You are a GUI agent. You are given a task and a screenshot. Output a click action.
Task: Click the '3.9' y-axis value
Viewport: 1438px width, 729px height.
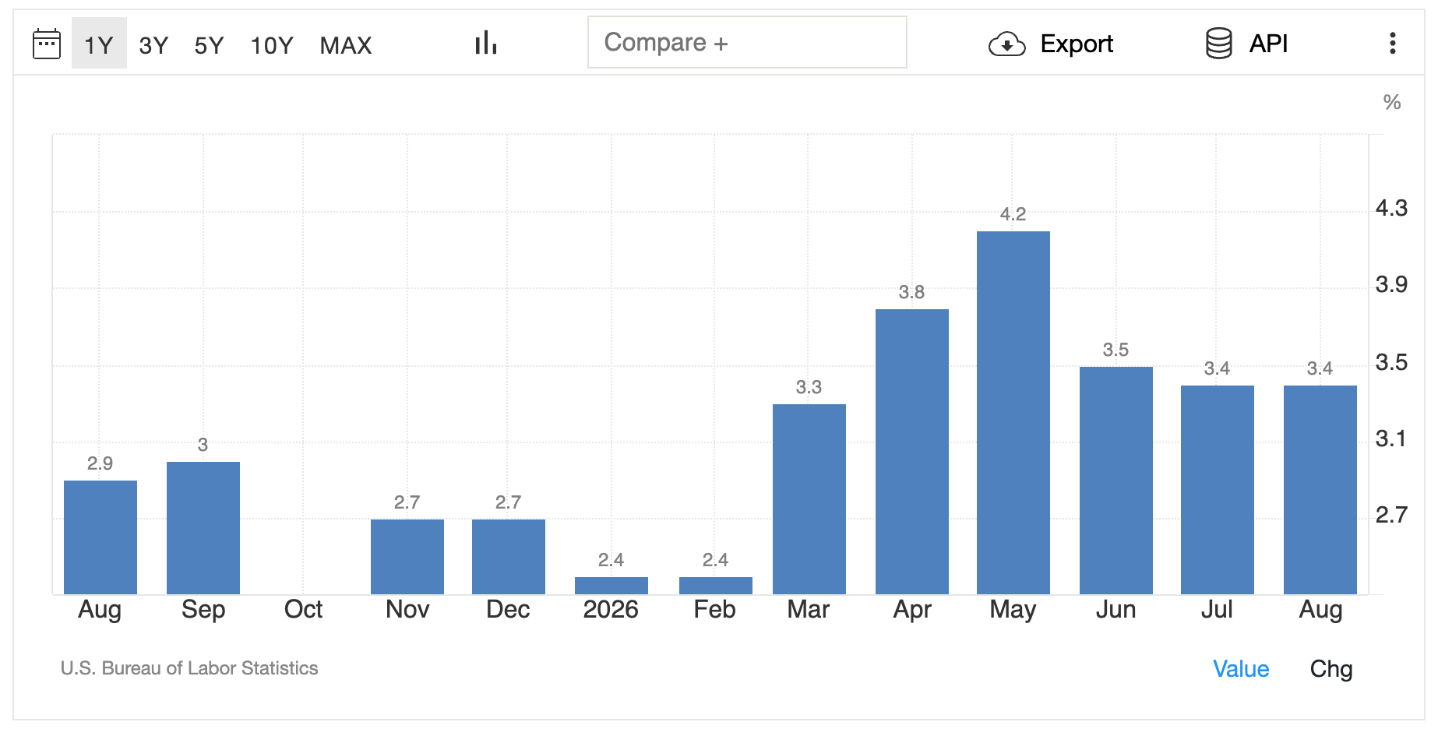point(1391,284)
